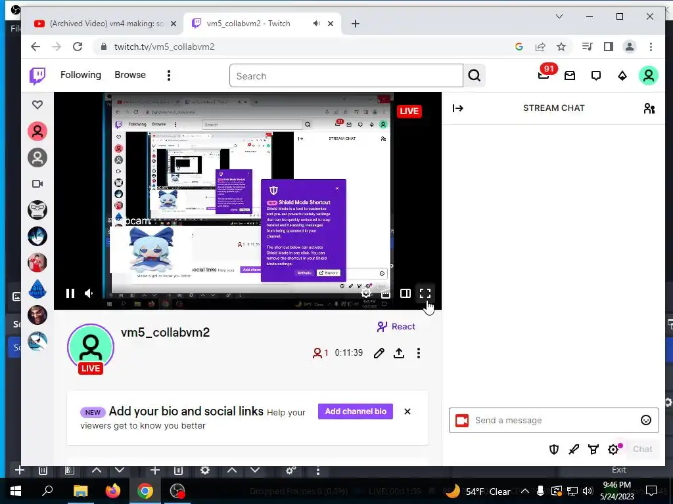Viewport: 673px width, 504px height.
Task: Open the Whispers icon in top nav
Action: click(x=595, y=76)
